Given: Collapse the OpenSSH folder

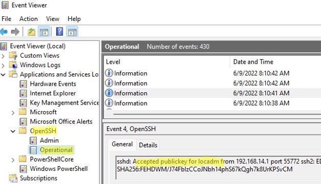Looking at the screenshot, I should tap(13, 132).
